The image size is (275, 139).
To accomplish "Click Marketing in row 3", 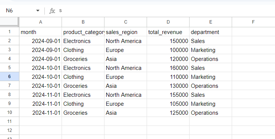I will (211, 50).
